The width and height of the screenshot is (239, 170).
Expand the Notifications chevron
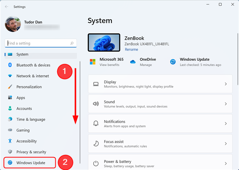[x=226, y=123]
